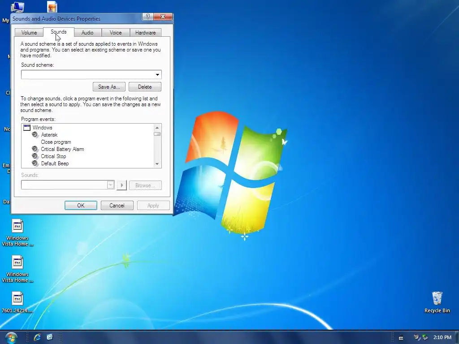This screenshot has height=344, width=459.
Task: Click the 2:10 PM taskbar clock
Action: (x=442, y=337)
